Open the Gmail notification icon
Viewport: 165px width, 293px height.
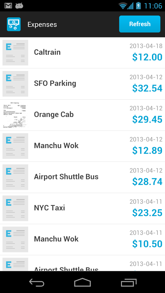(x=8, y=6)
